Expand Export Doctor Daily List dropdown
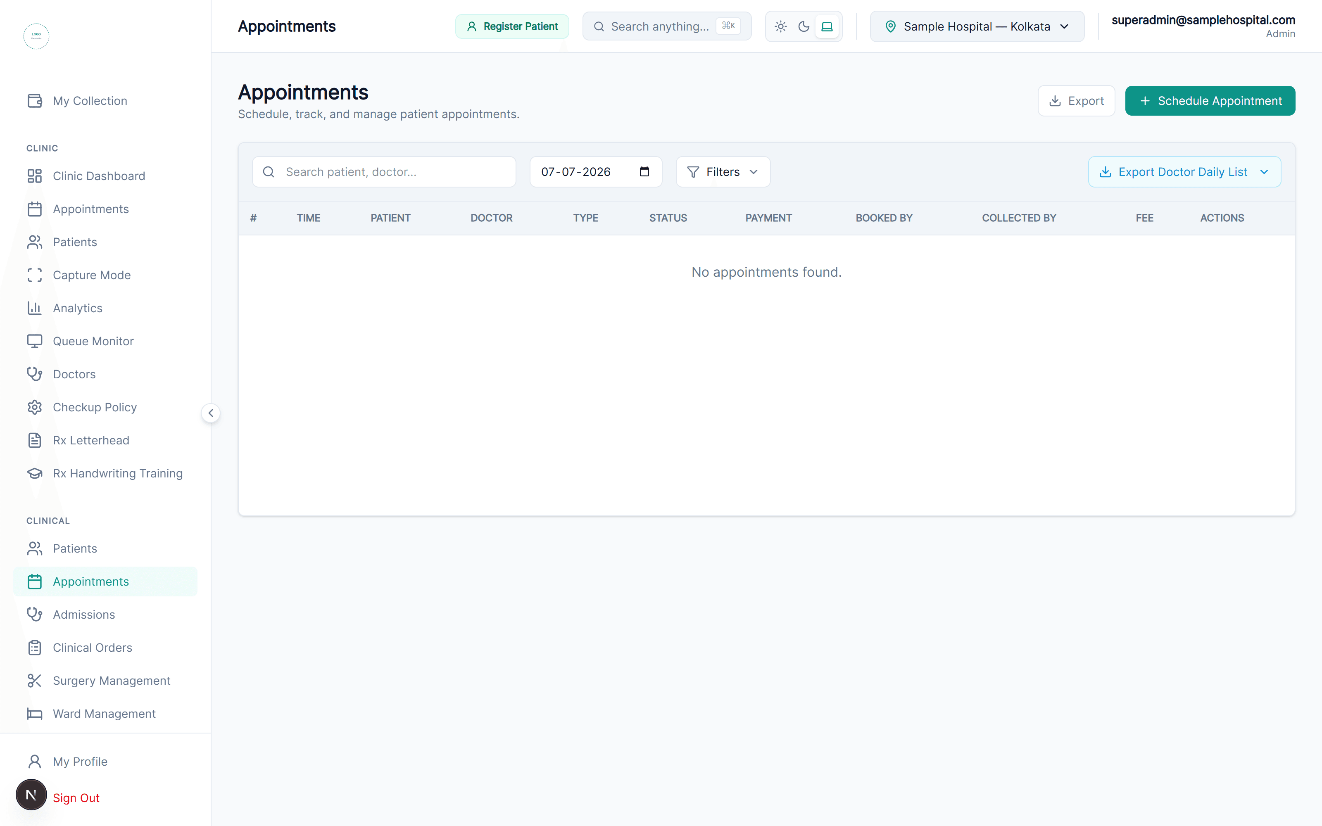Image resolution: width=1322 pixels, height=826 pixels. coord(1184,171)
